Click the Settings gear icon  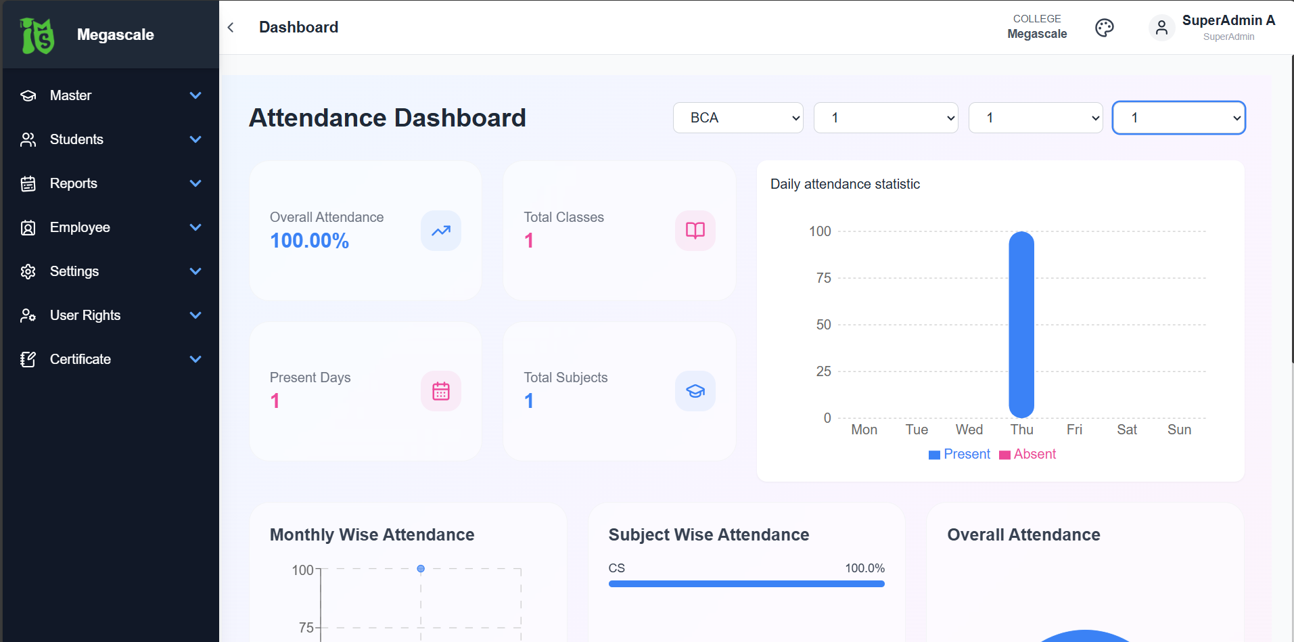point(28,271)
